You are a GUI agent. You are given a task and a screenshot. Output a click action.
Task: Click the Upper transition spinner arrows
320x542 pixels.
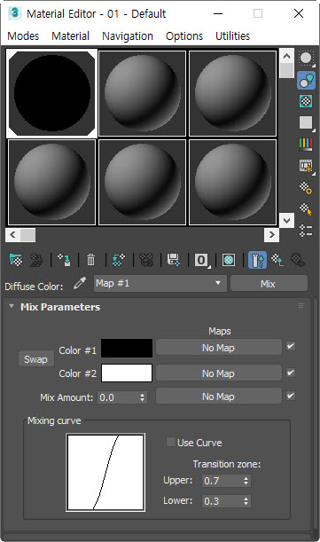tap(246, 481)
